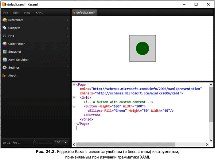Click the About Kaxaml icon
Screen dimensions: 215x160
tap(5, 76)
